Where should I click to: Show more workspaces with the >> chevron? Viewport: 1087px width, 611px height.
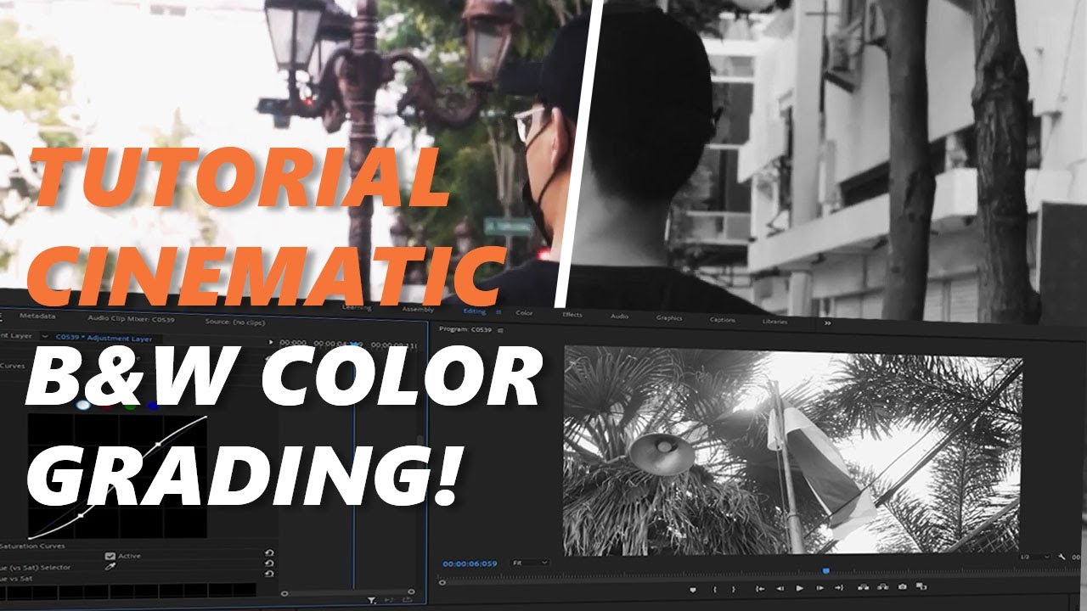(827, 322)
